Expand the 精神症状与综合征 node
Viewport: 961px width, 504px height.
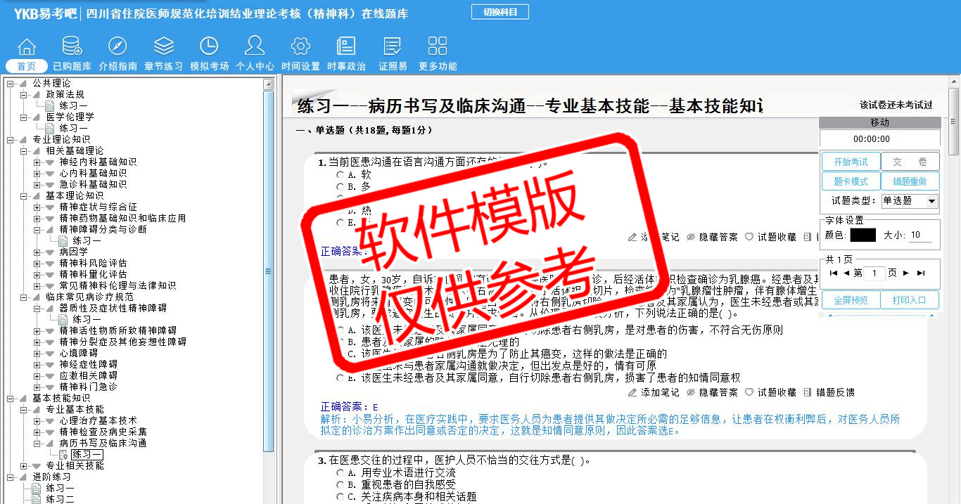click(x=37, y=207)
